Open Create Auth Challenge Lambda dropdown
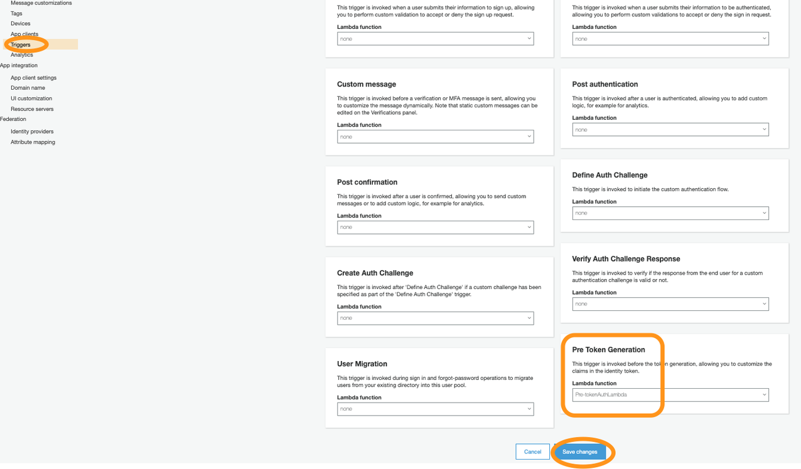This screenshot has height=469, width=801. pyautogui.click(x=435, y=318)
